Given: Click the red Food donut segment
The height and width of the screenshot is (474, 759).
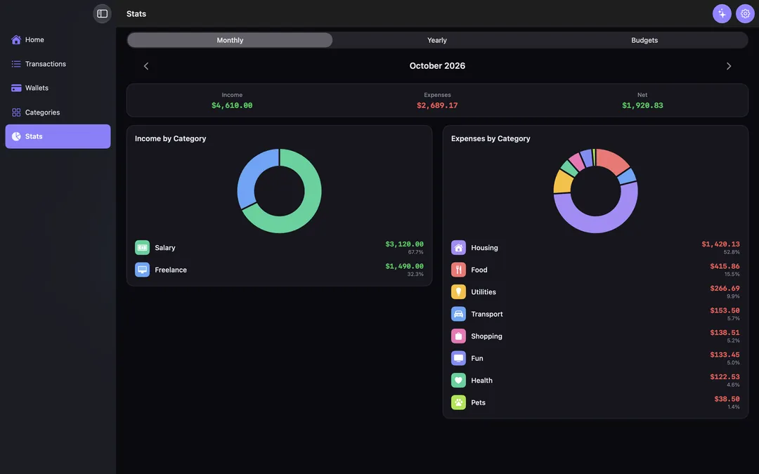Looking at the screenshot, I should tap(611, 162).
